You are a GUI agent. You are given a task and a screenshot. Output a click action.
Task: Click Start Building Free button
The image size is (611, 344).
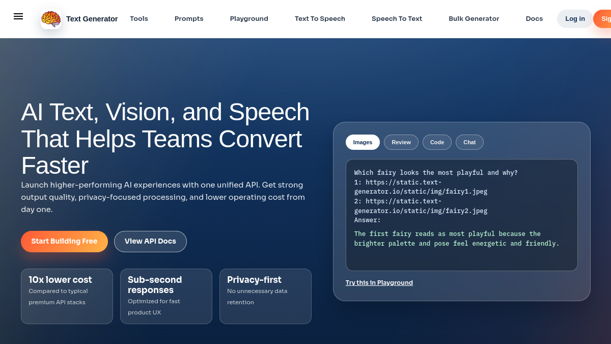pyautogui.click(x=64, y=242)
